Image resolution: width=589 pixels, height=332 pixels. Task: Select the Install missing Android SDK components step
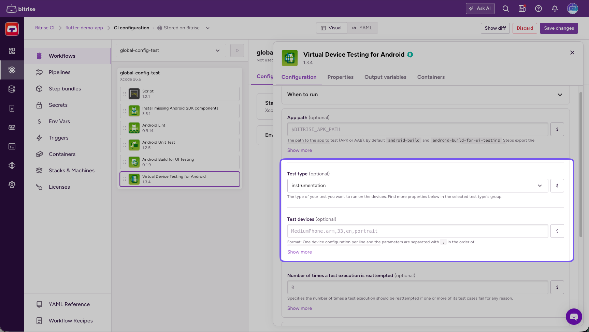pos(180,111)
